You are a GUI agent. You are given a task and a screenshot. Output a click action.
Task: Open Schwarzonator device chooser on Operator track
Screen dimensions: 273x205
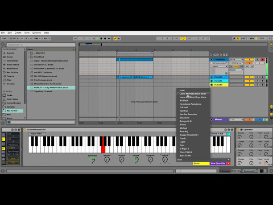[x=219, y=63]
